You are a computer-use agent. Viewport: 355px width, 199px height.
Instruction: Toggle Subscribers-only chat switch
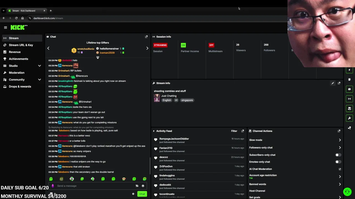click(338, 155)
